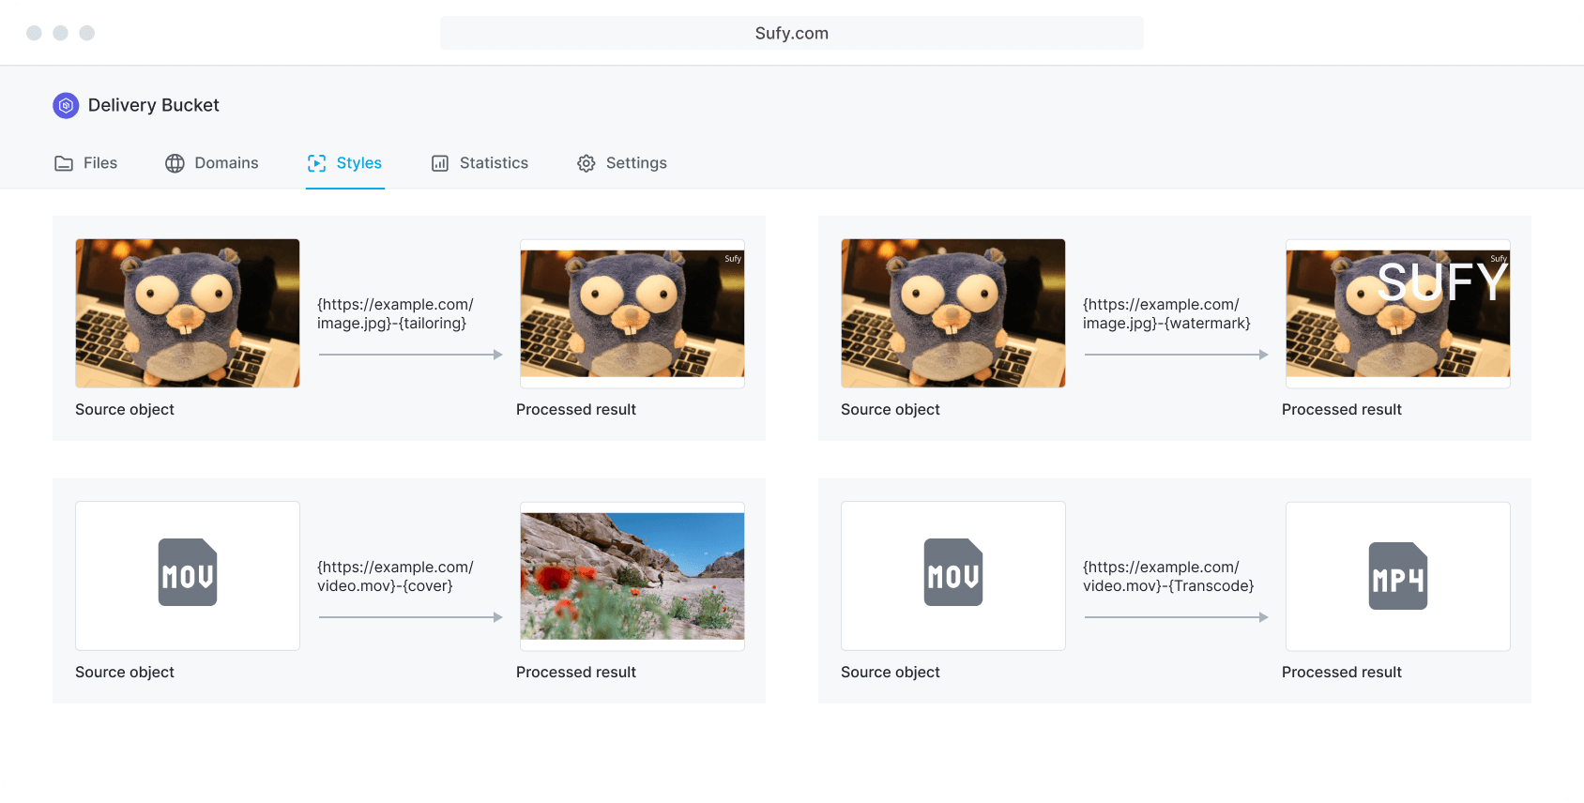Click the Styles tab icon
Viewport: 1584px width, 803px height.
(317, 163)
